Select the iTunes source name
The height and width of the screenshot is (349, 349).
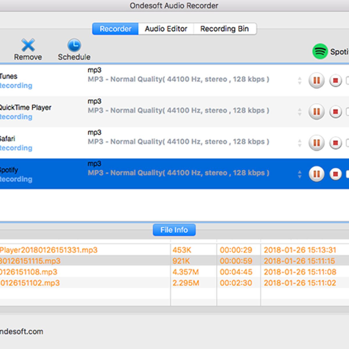9,76
